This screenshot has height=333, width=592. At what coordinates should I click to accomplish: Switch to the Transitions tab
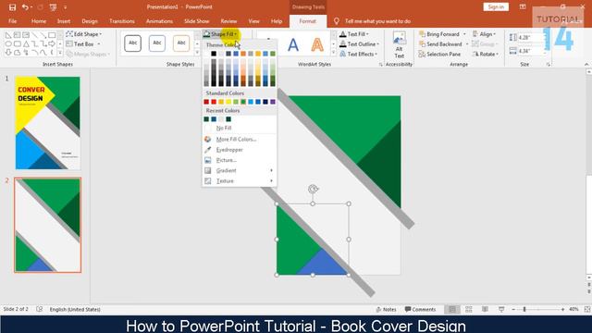click(x=122, y=21)
